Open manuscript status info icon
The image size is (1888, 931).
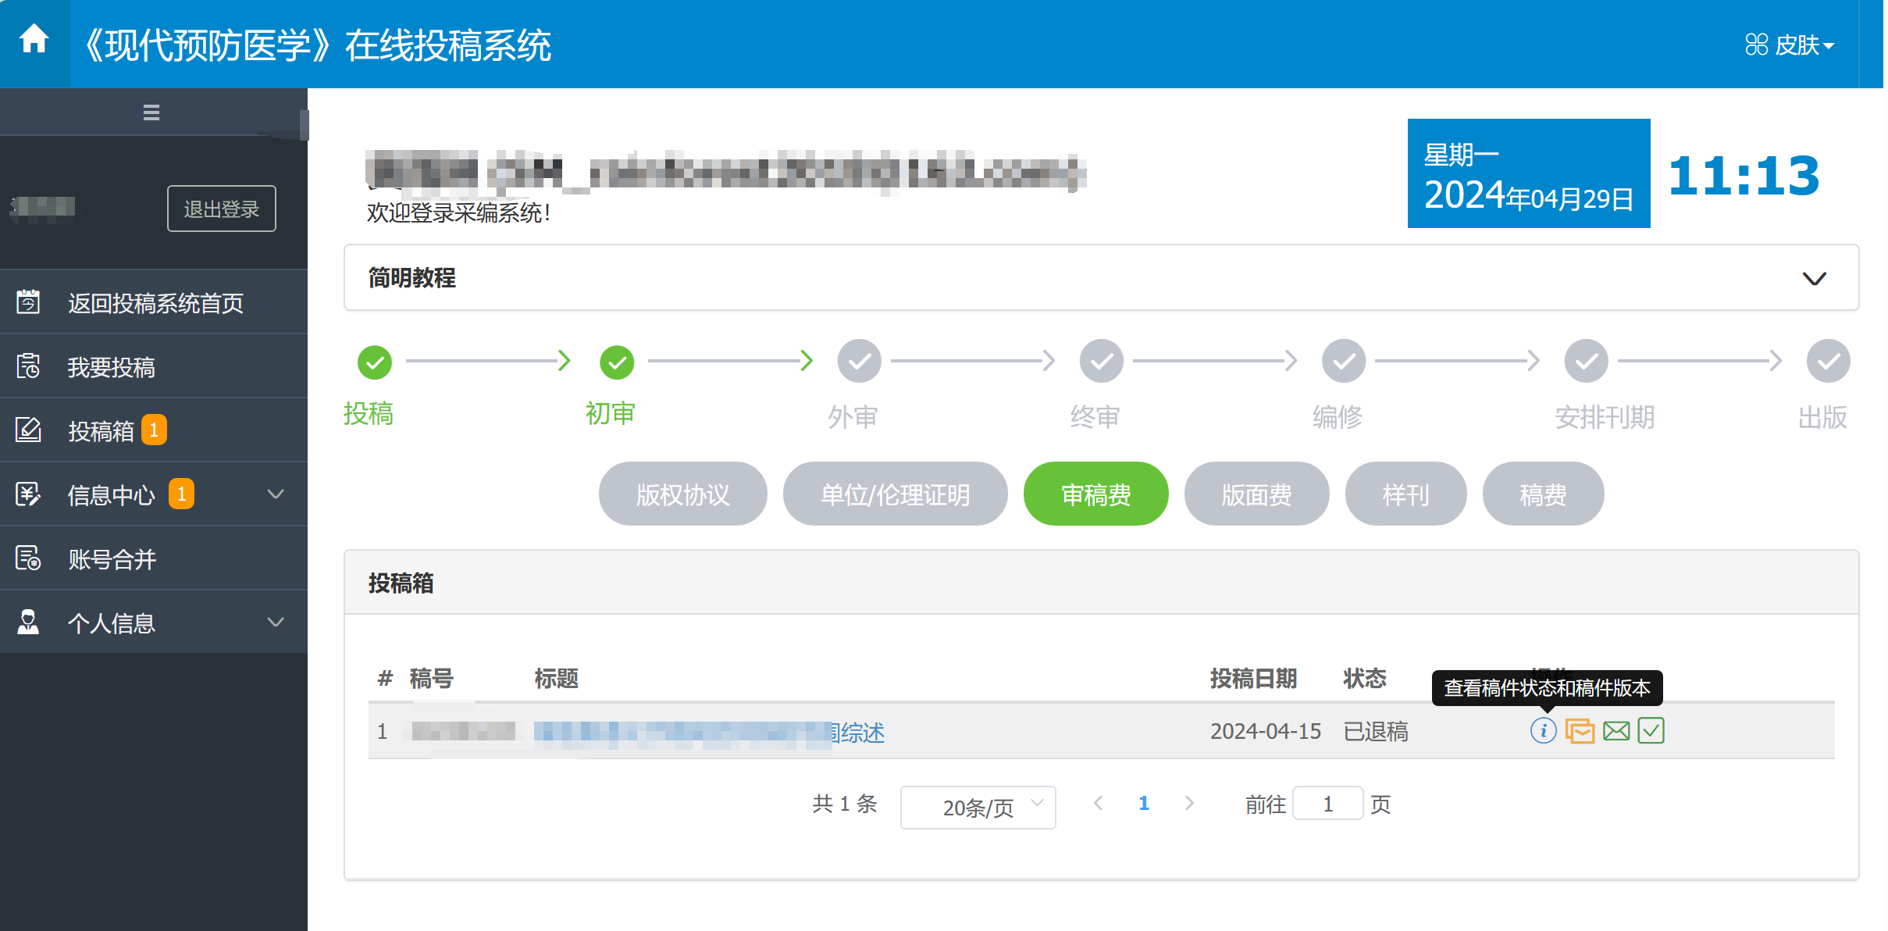pyautogui.click(x=1543, y=731)
